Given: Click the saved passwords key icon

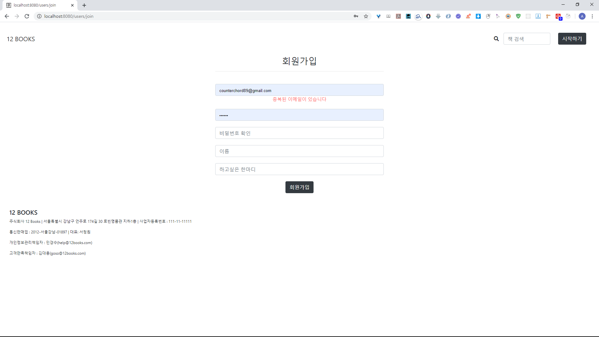Looking at the screenshot, I should 356,16.
